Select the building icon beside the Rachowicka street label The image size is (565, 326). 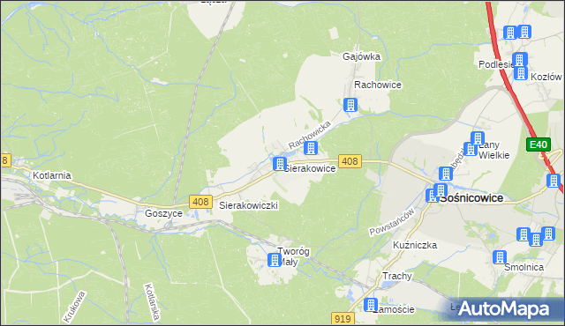tap(310, 148)
